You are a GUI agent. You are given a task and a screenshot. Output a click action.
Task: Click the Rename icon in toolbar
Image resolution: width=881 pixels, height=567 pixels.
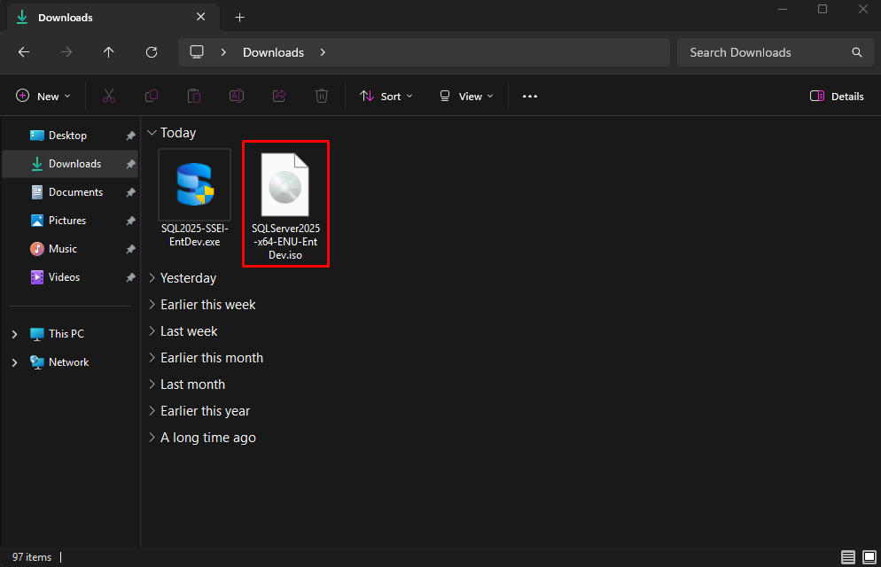tap(237, 96)
